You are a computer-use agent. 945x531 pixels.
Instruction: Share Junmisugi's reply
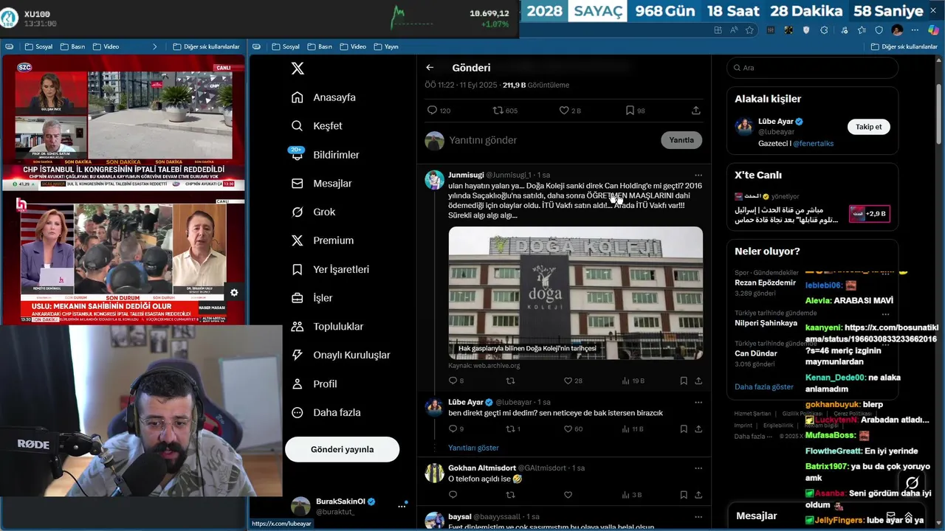coord(698,381)
